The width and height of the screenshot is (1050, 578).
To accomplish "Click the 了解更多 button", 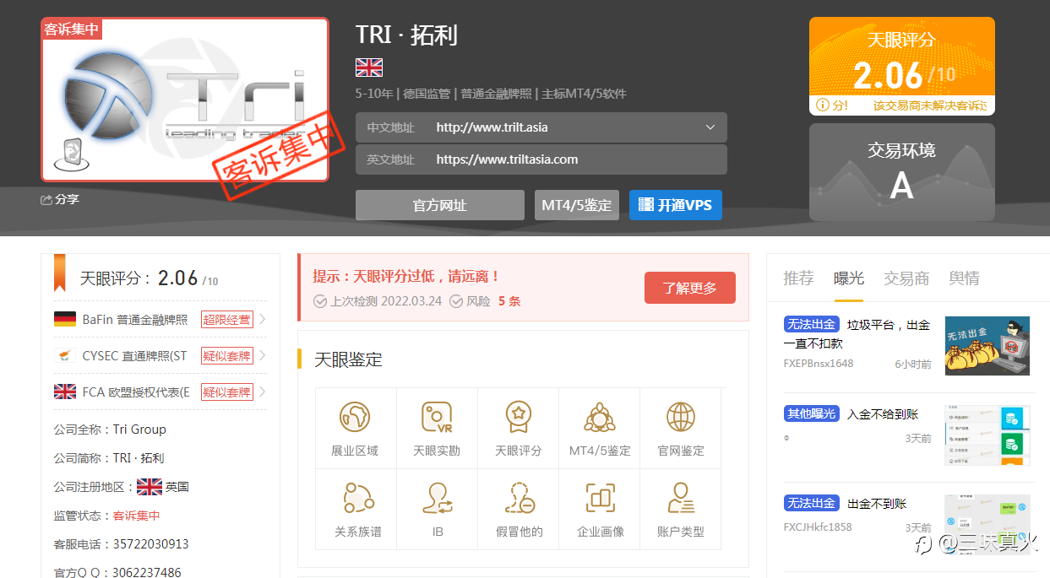I will [690, 288].
